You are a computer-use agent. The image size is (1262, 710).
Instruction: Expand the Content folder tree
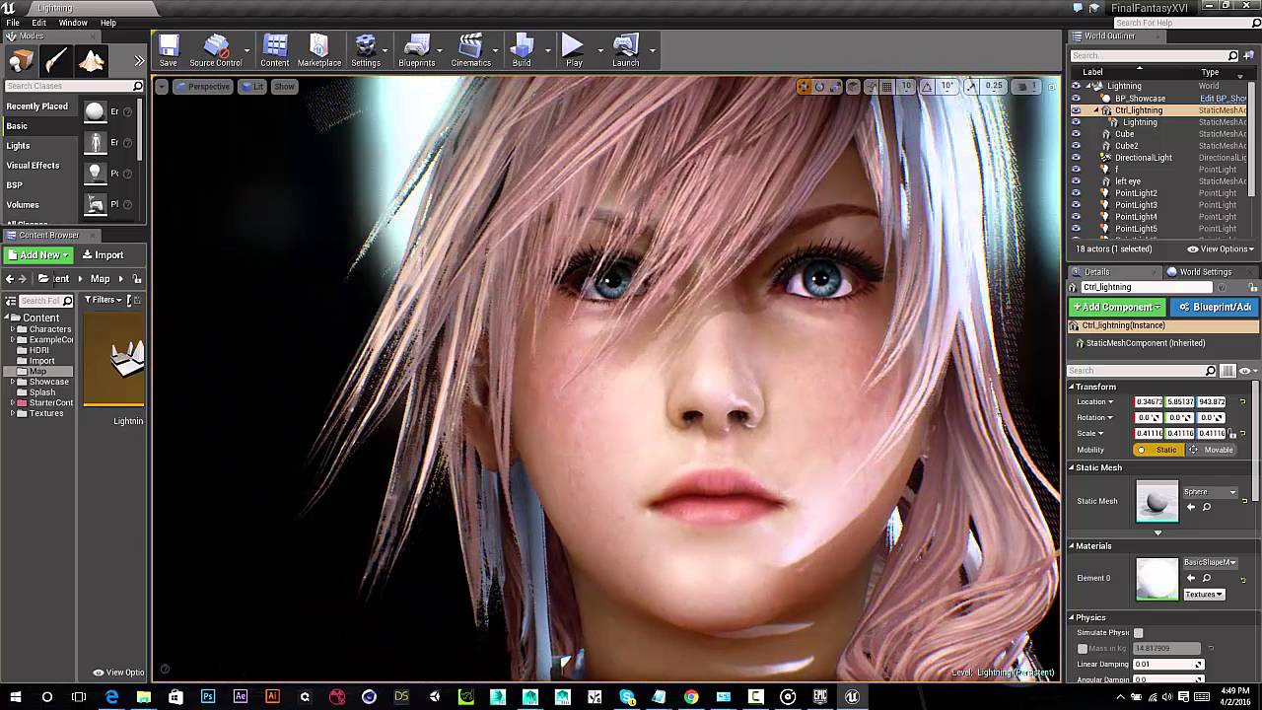[x=7, y=318]
